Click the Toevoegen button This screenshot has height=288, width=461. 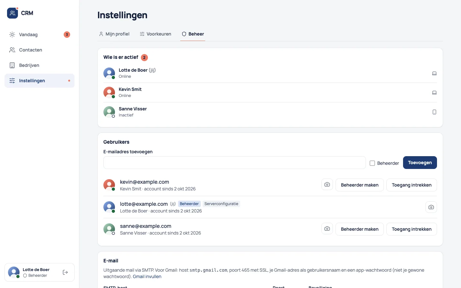420,163
